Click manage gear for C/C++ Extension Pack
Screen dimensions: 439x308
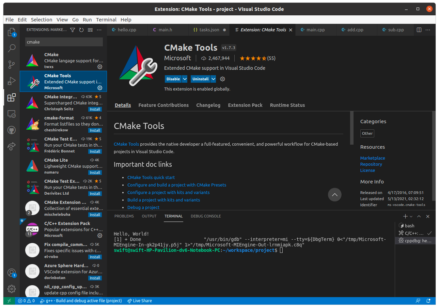(100, 236)
